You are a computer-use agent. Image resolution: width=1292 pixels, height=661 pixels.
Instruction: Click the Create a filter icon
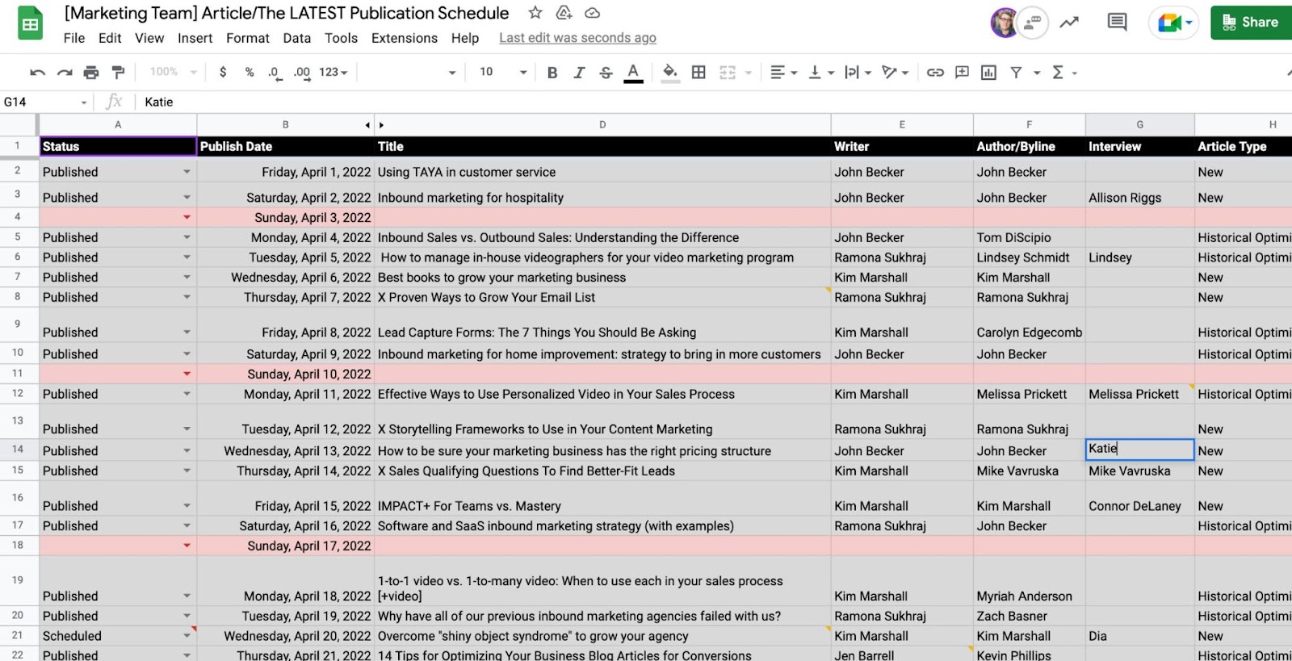point(1016,73)
